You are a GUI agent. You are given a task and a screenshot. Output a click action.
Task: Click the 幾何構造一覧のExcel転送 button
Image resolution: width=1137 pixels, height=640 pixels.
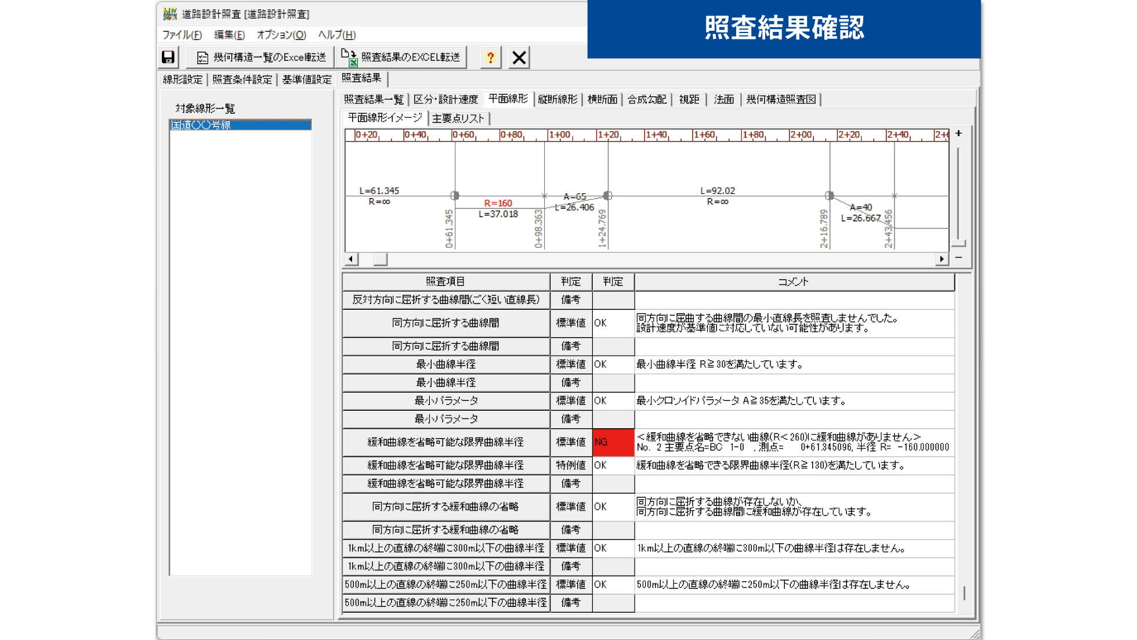coord(261,57)
